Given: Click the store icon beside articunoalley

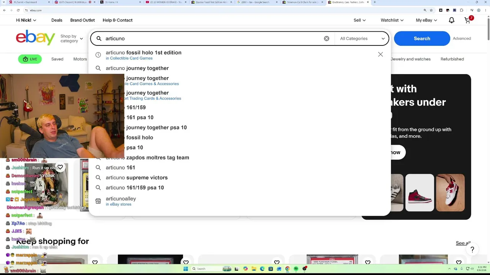Looking at the screenshot, I should click(x=98, y=201).
